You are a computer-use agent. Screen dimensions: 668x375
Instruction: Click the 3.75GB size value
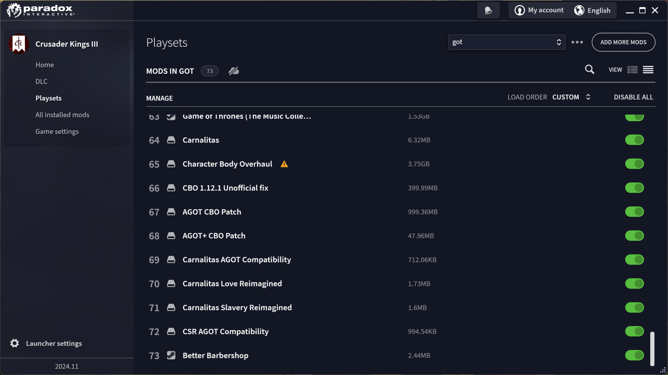(419, 164)
